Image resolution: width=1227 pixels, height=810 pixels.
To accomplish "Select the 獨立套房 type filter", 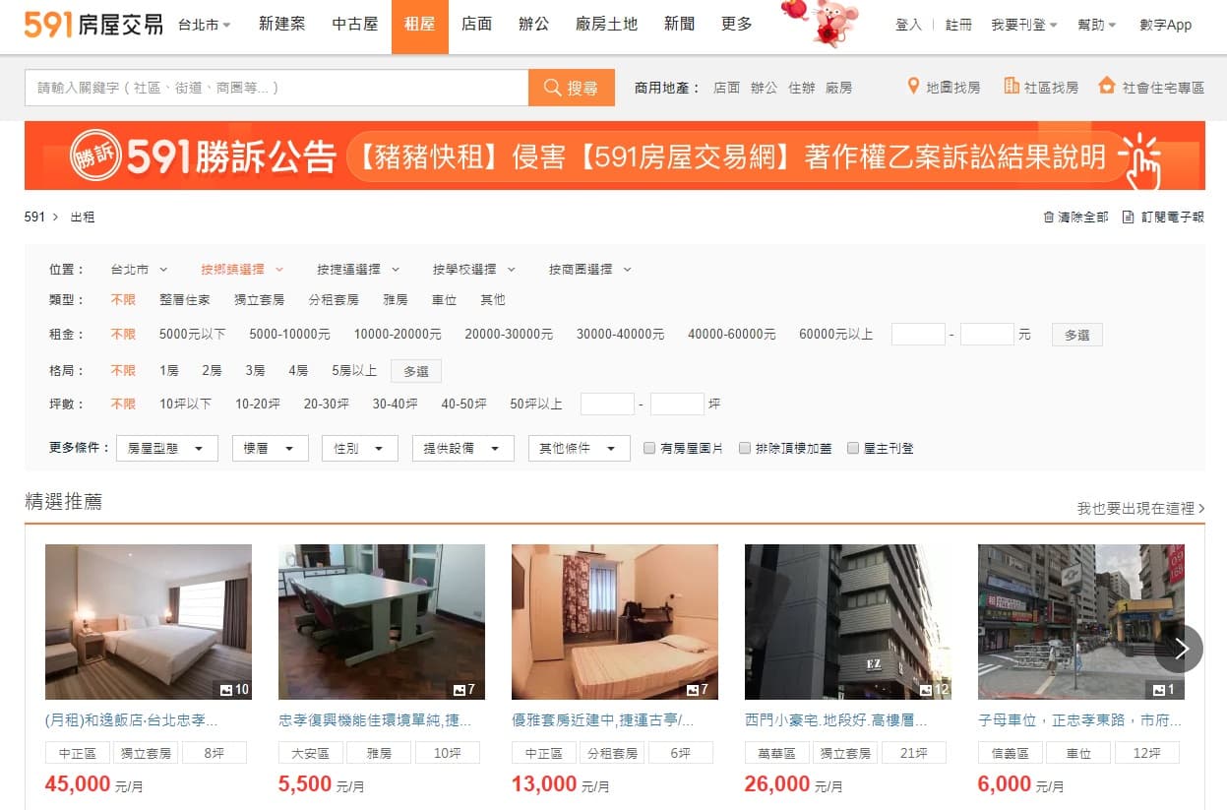I will pos(259,299).
